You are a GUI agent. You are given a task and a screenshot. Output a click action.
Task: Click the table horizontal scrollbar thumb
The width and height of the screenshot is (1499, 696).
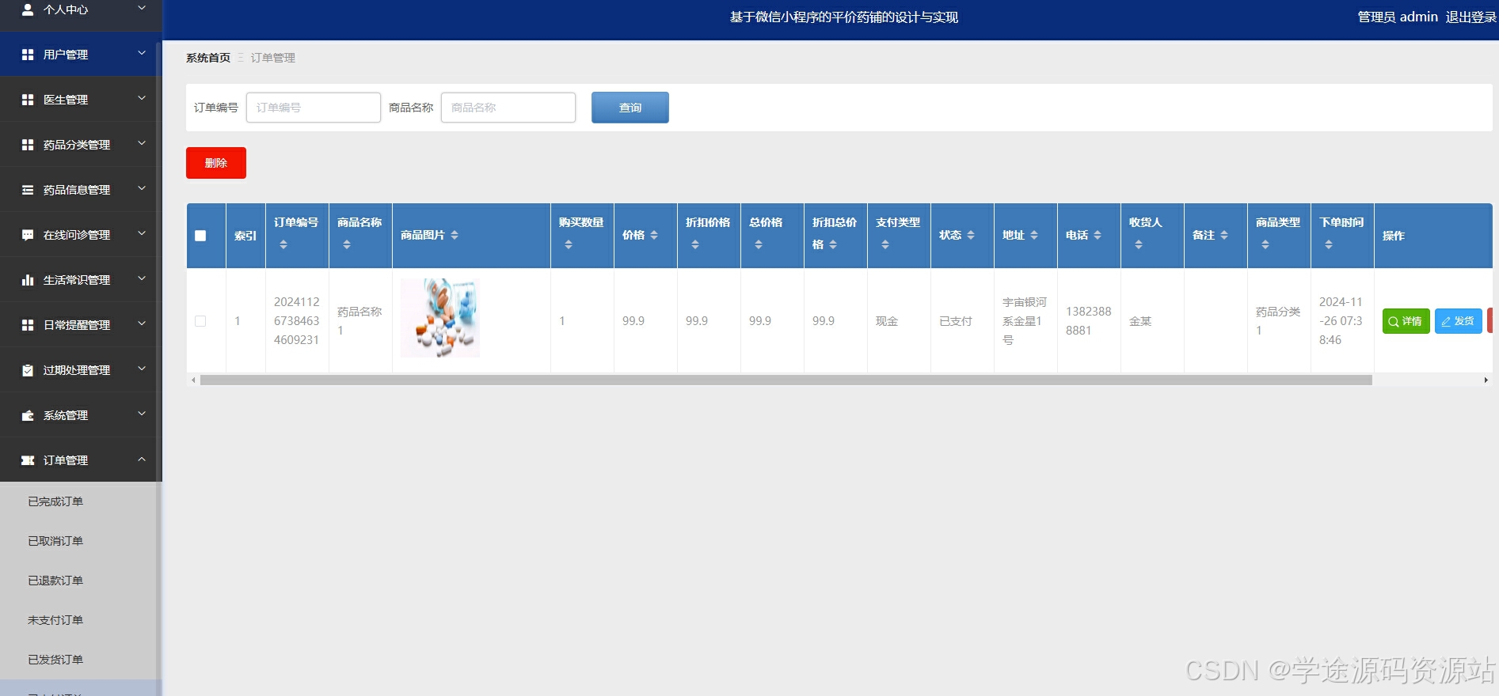[786, 380]
